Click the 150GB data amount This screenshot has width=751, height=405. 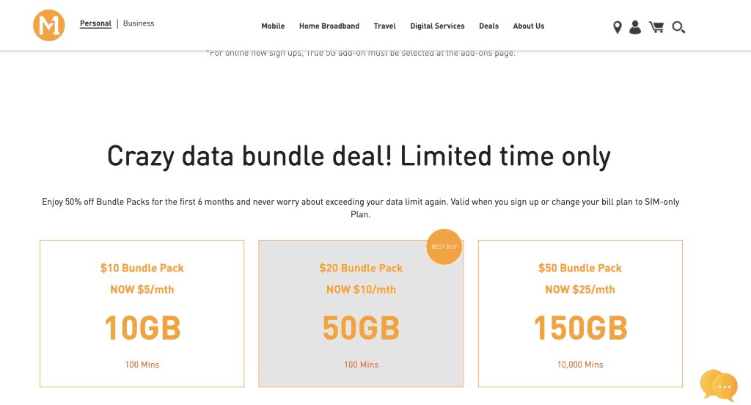[x=580, y=328]
